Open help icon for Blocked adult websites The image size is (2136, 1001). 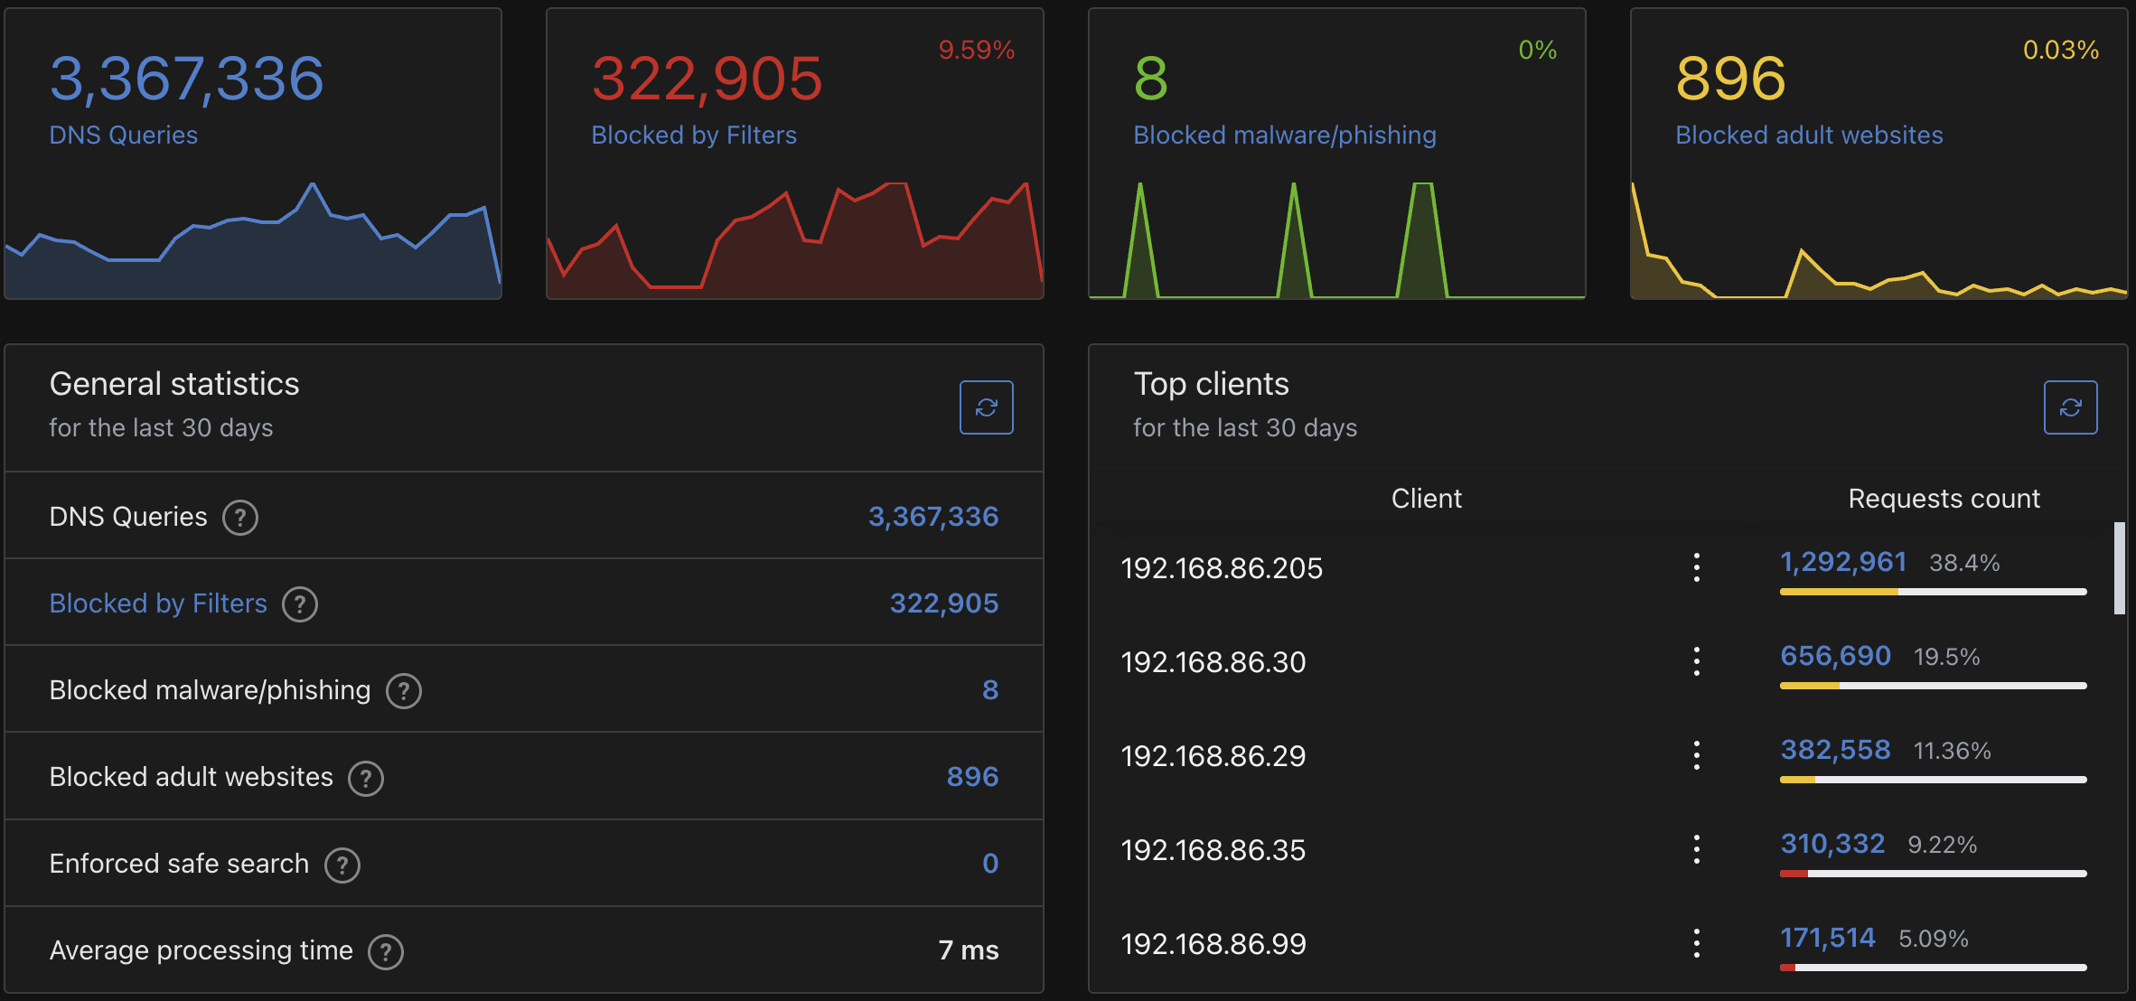click(x=366, y=778)
